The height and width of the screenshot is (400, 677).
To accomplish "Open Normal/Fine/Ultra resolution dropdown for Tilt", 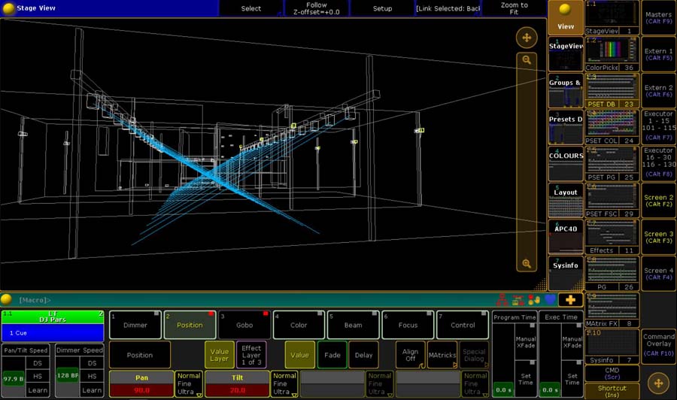I will click(x=284, y=383).
